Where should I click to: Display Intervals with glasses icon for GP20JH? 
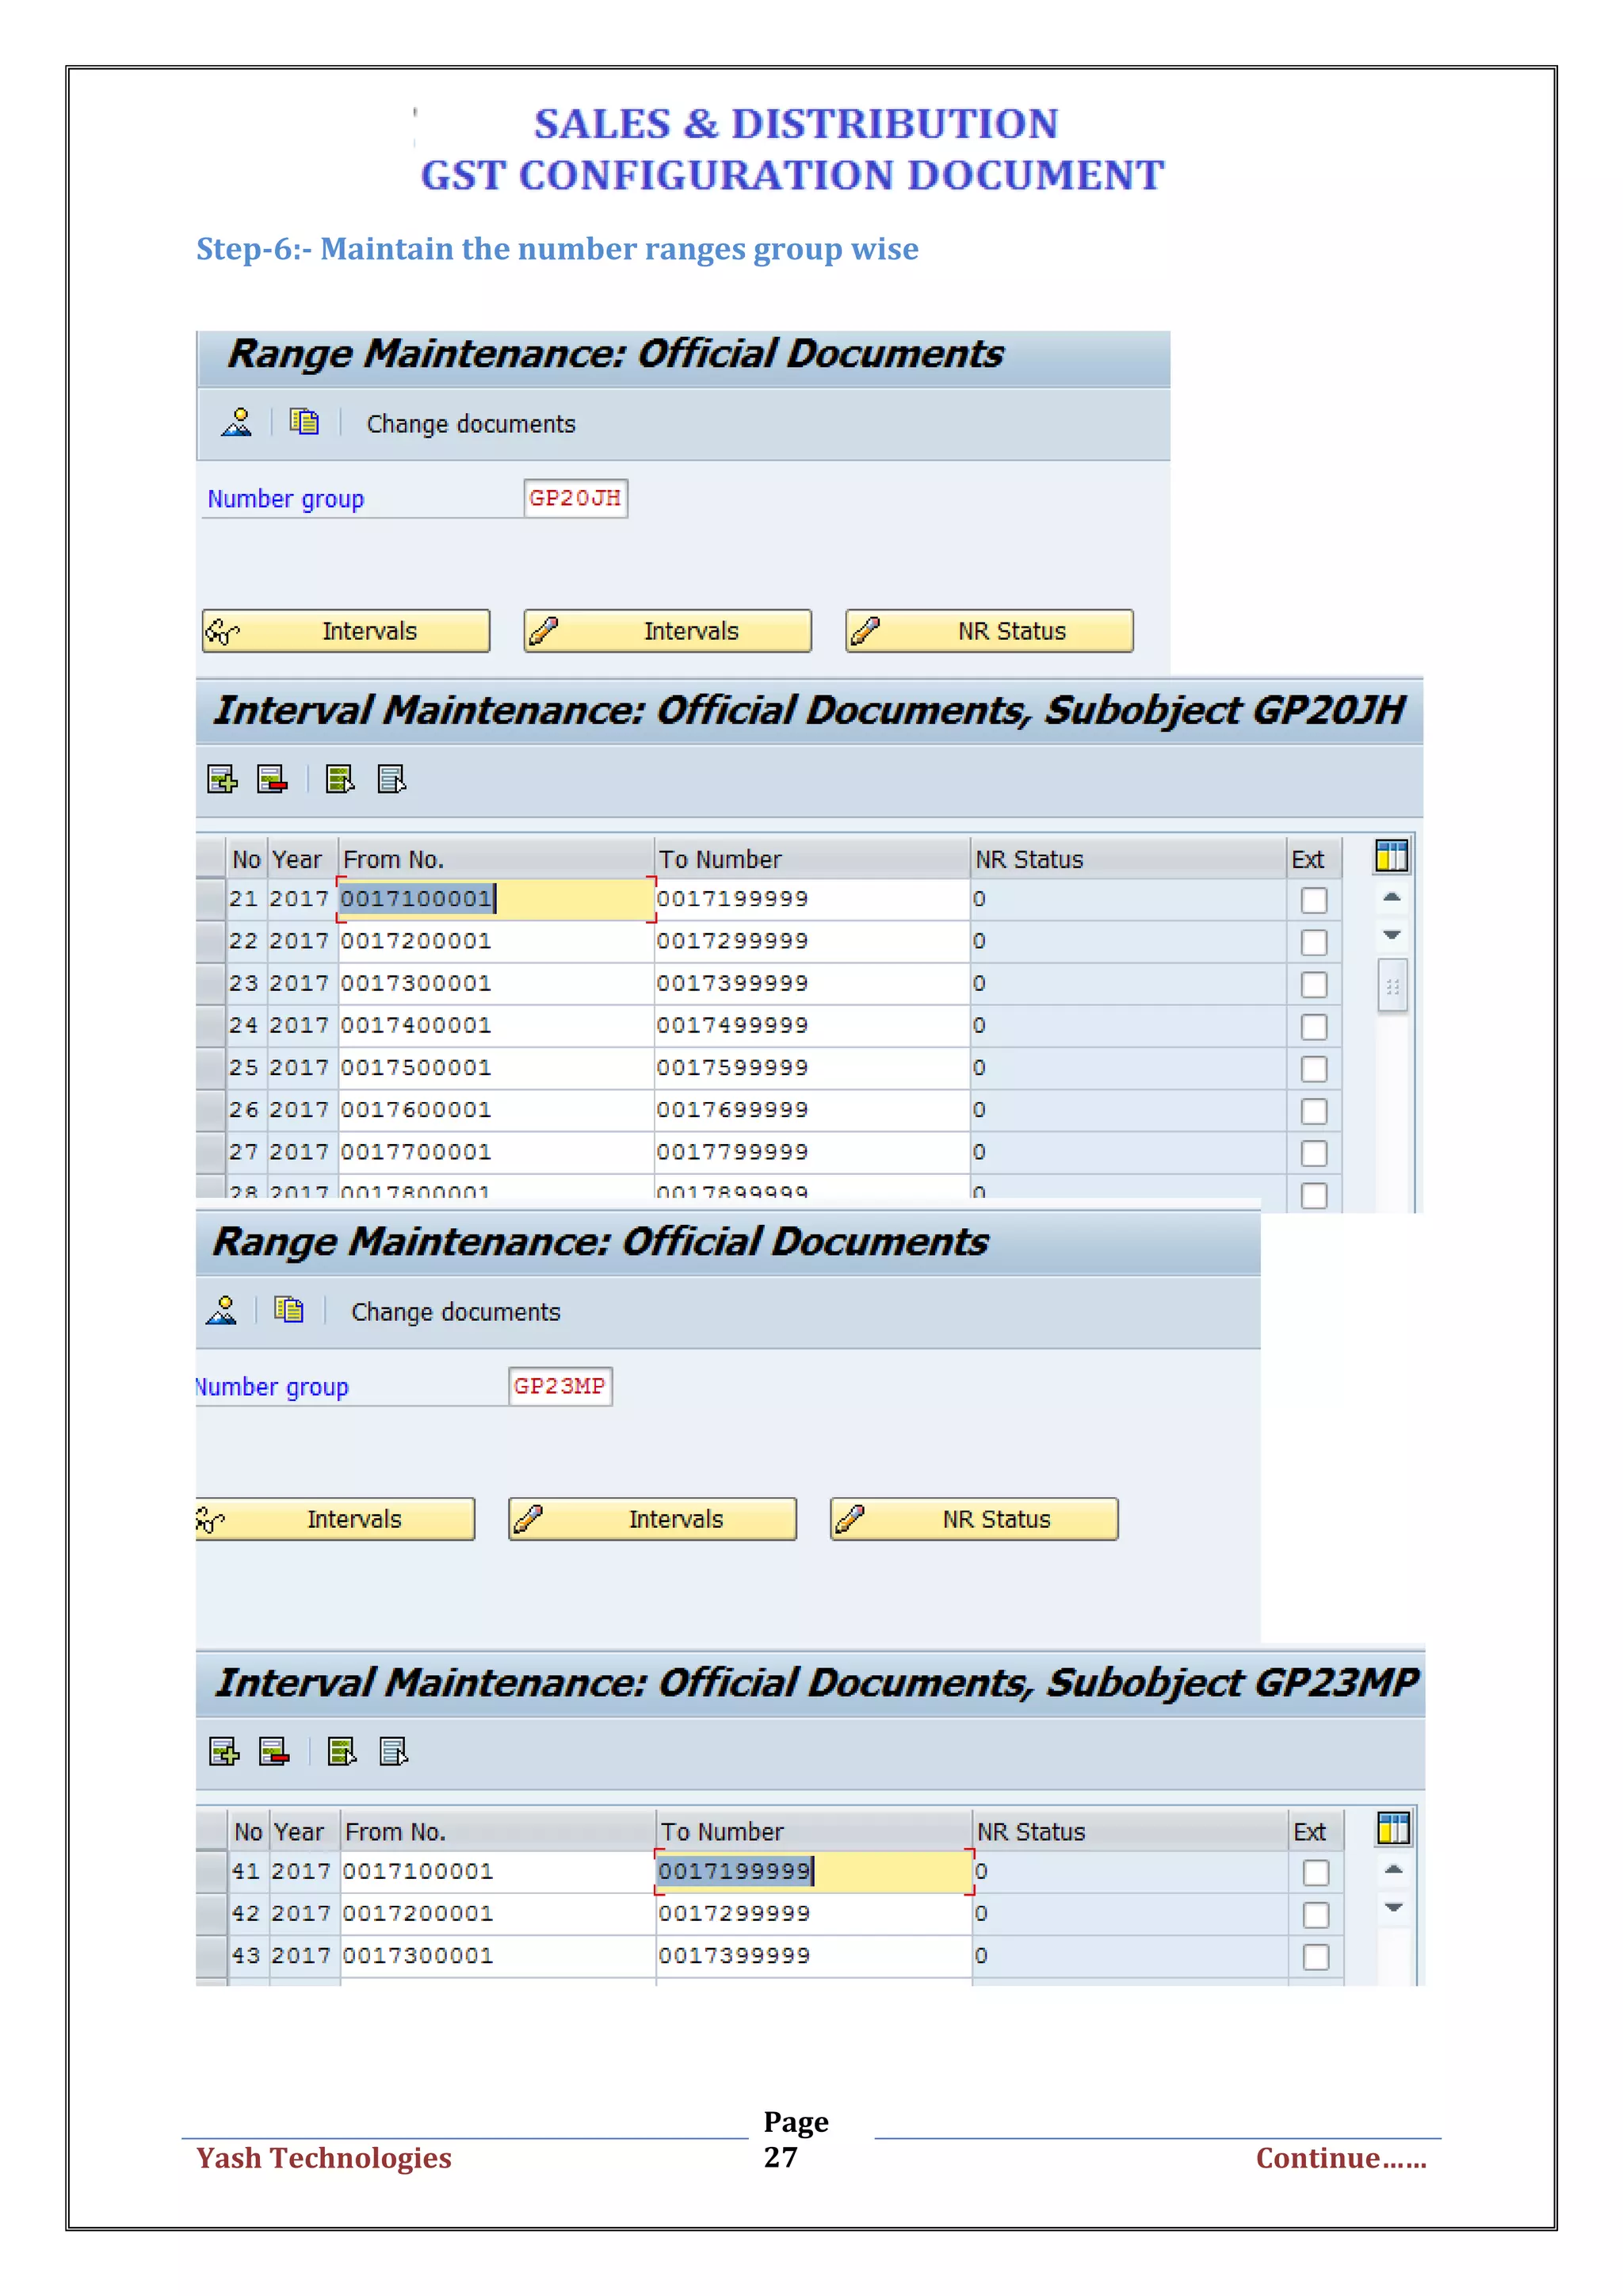point(346,631)
